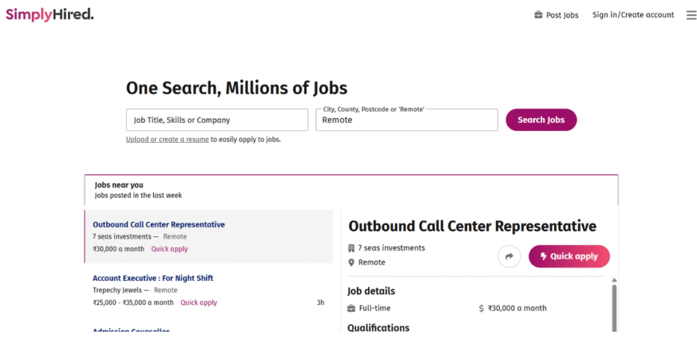Click Quick apply under Account Executive listing
Image resolution: width=697 pixels, height=348 pixels.
(x=199, y=302)
